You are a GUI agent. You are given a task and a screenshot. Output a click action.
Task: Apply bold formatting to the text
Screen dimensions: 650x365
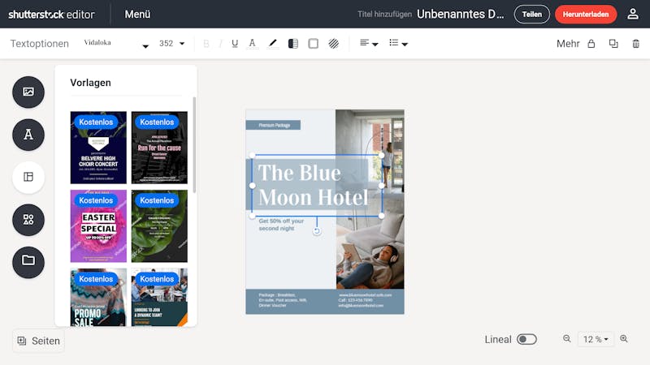tap(206, 44)
